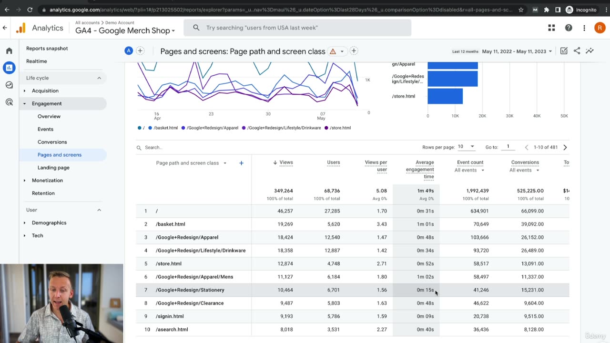Open Engagement Overview report
This screenshot has width=610, height=343.
click(x=49, y=117)
